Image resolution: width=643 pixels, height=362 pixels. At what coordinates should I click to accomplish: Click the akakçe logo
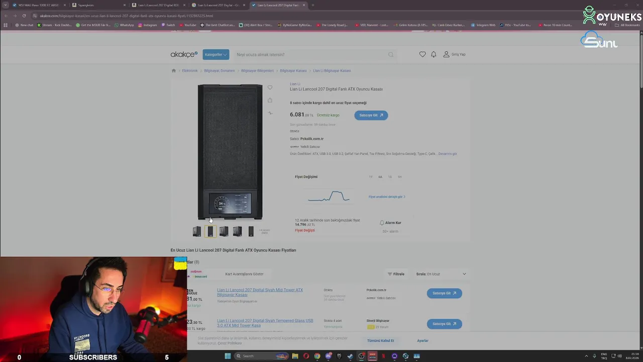(x=184, y=54)
